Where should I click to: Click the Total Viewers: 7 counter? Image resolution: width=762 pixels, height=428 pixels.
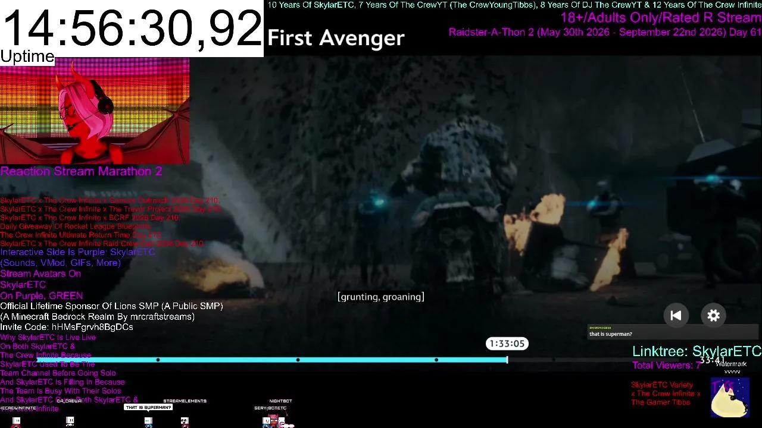[667, 365]
